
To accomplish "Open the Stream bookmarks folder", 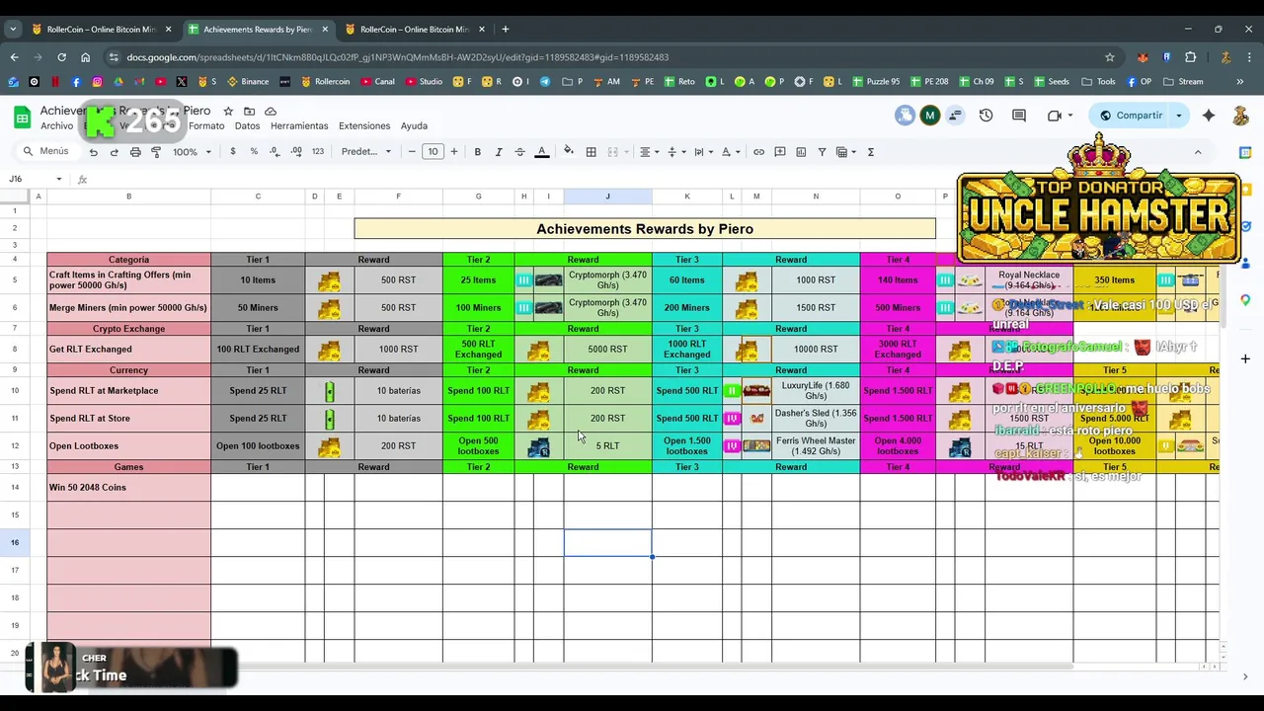I will pos(1183,82).
